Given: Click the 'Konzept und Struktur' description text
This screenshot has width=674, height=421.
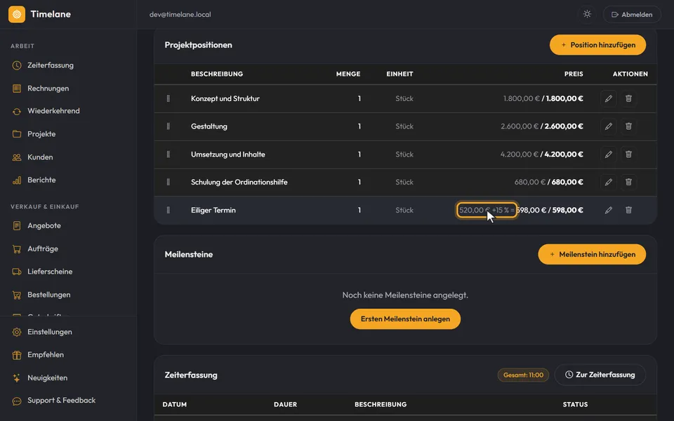Looking at the screenshot, I should click(x=225, y=99).
